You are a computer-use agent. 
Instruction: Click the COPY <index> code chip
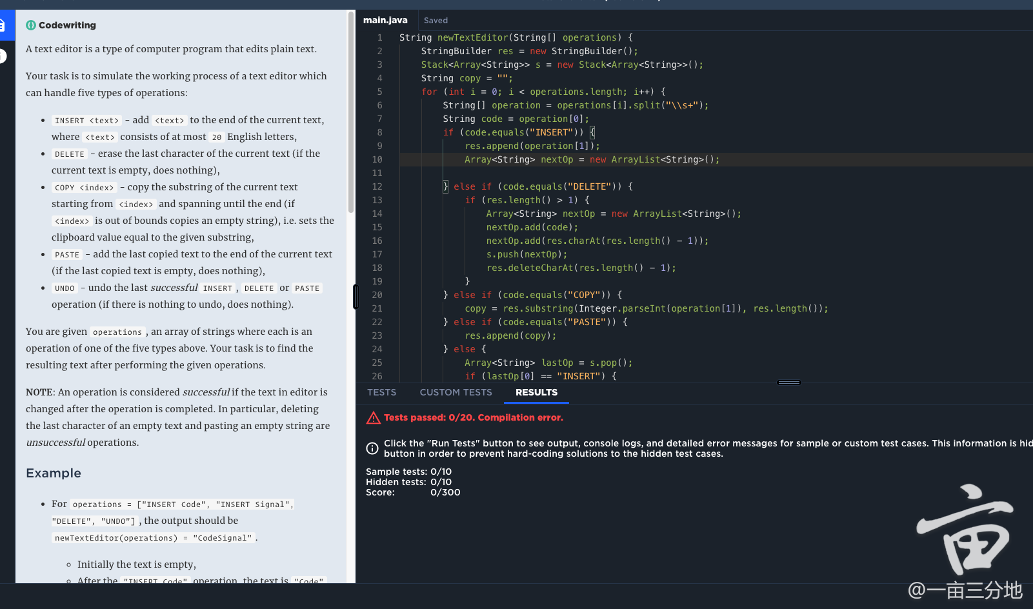84,188
